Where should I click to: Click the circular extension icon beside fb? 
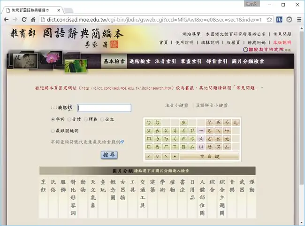289,19
